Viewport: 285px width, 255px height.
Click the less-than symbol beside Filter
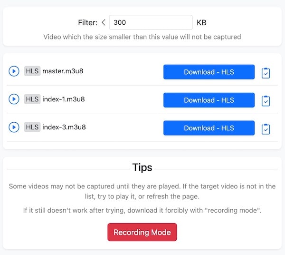point(104,22)
